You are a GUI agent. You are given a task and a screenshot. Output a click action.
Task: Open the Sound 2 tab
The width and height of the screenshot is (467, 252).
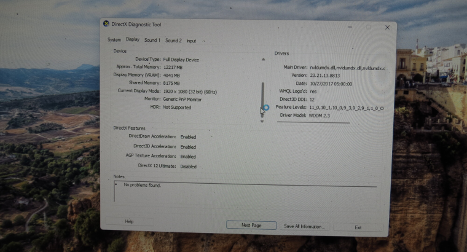tap(173, 40)
